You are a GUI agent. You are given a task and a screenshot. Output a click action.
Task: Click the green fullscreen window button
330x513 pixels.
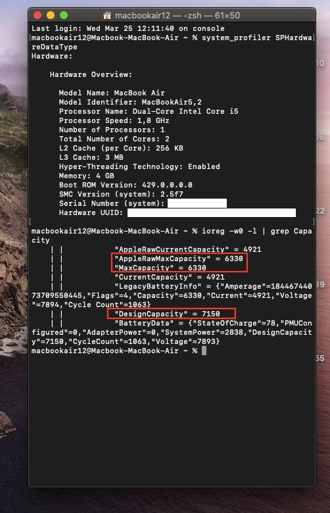click(x=64, y=15)
